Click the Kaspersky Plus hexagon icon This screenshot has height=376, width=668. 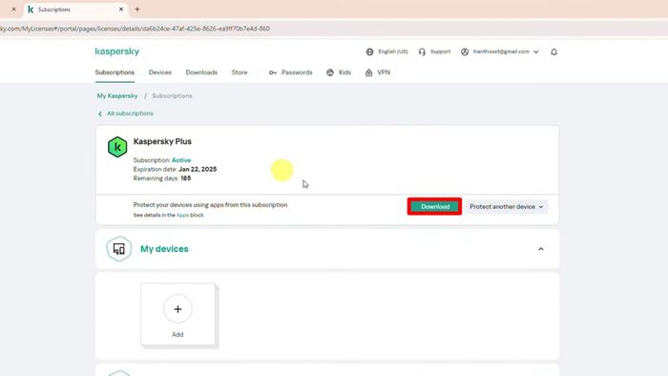117,147
